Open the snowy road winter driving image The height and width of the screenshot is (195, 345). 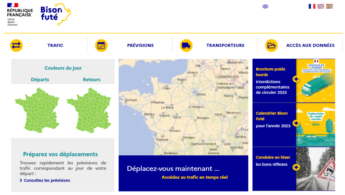point(316,169)
